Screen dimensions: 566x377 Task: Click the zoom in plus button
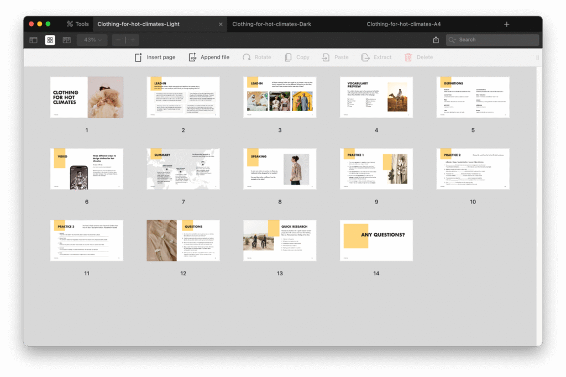coord(133,40)
